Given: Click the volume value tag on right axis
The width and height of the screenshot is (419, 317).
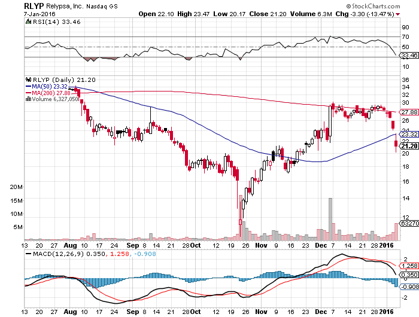Looking at the screenshot, I should [409, 223].
